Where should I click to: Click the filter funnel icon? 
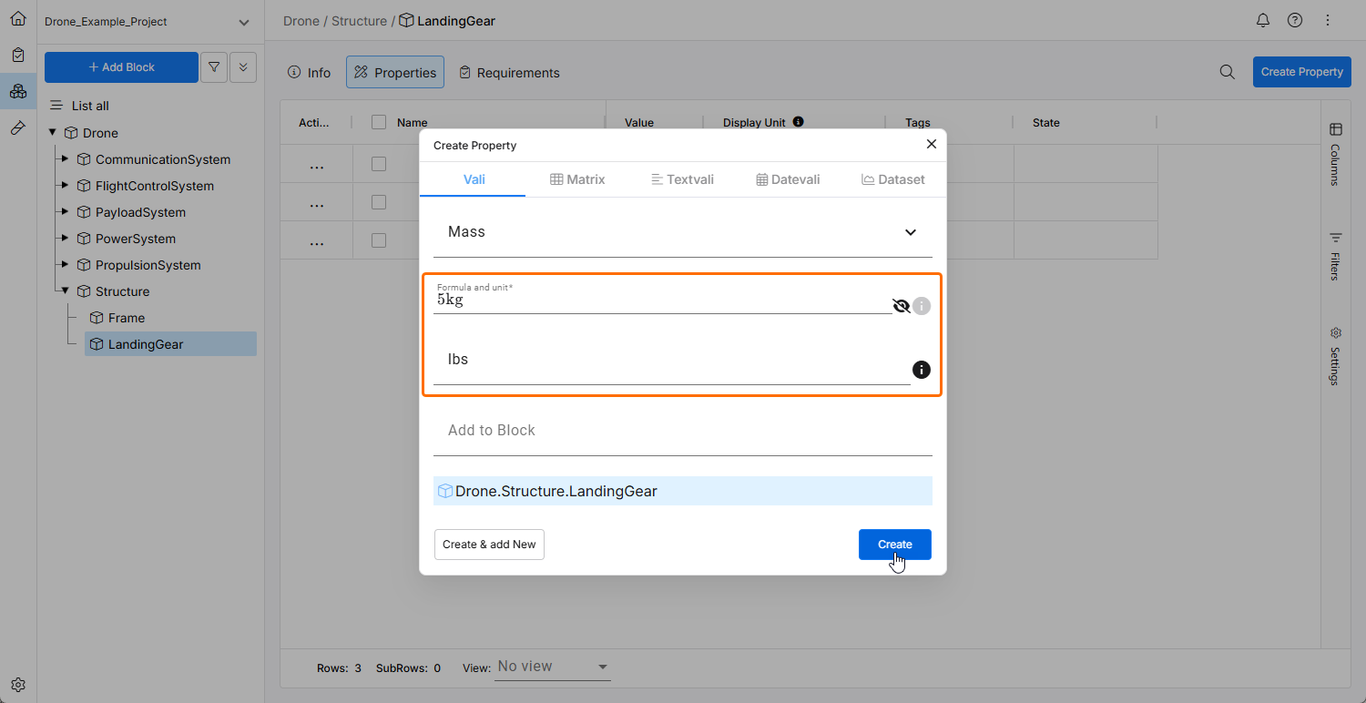click(x=214, y=67)
